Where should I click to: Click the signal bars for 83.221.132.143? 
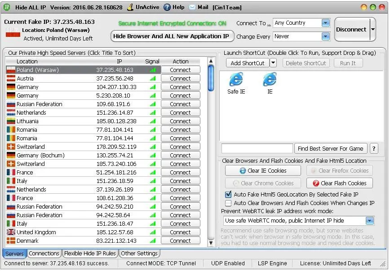pos(153,241)
